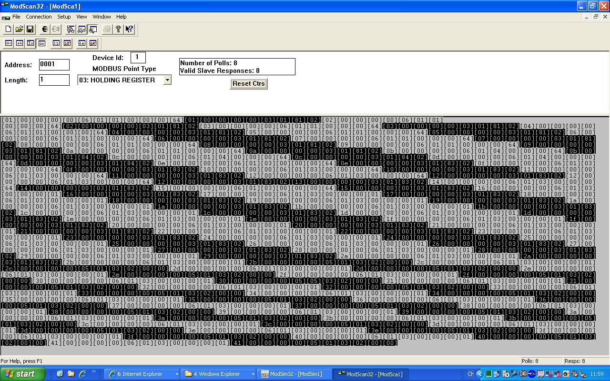This screenshot has height=381, width=610.
Task: Click the Reset Ctrs button
Action: (248, 83)
